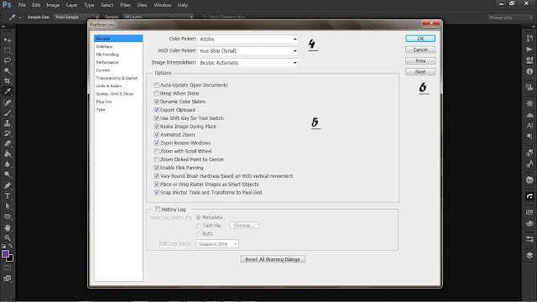Enable Auto-Update Open Documents checkbox
Screen dimensions: 537x302
coord(157,85)
